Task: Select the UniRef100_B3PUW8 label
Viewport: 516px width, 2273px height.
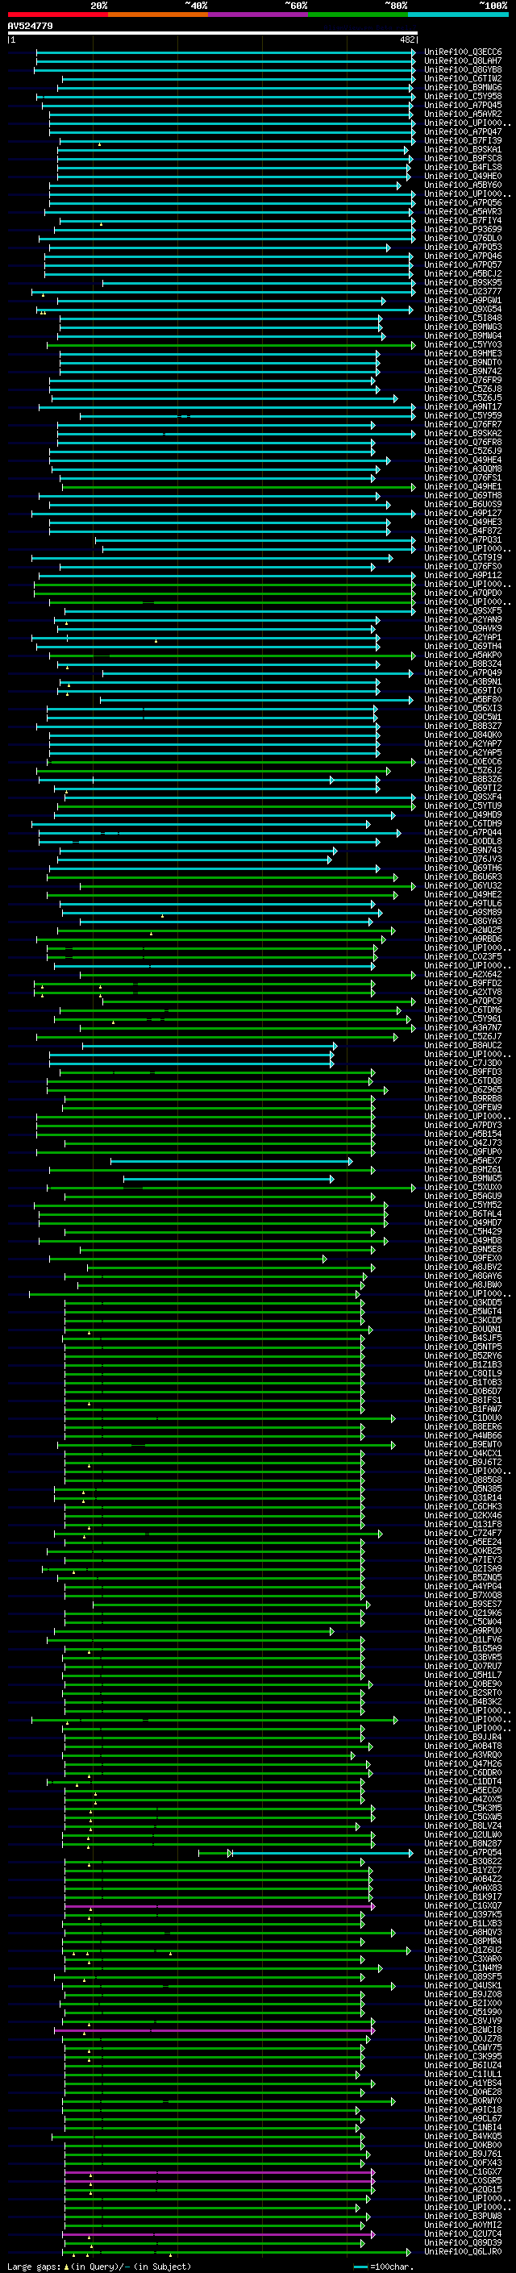Action: 463,2217
